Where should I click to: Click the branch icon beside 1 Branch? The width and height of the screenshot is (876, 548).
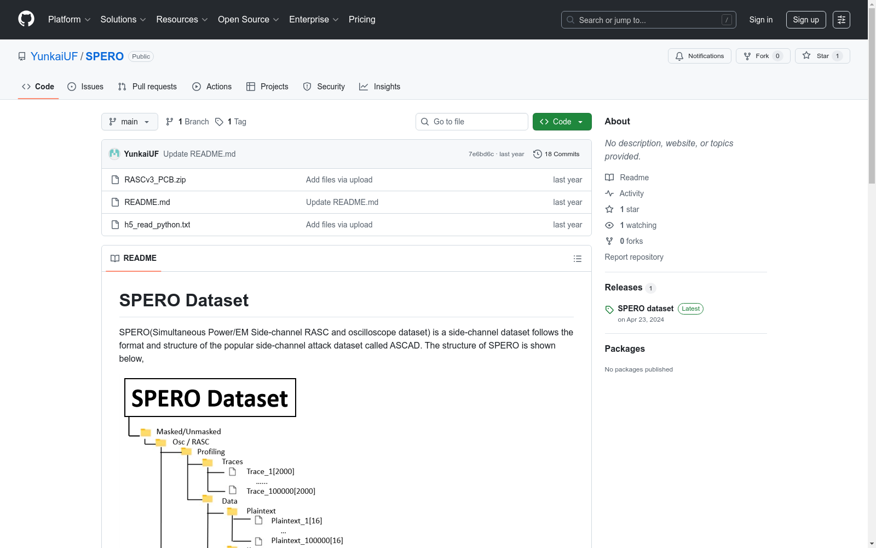click(170, 122)
